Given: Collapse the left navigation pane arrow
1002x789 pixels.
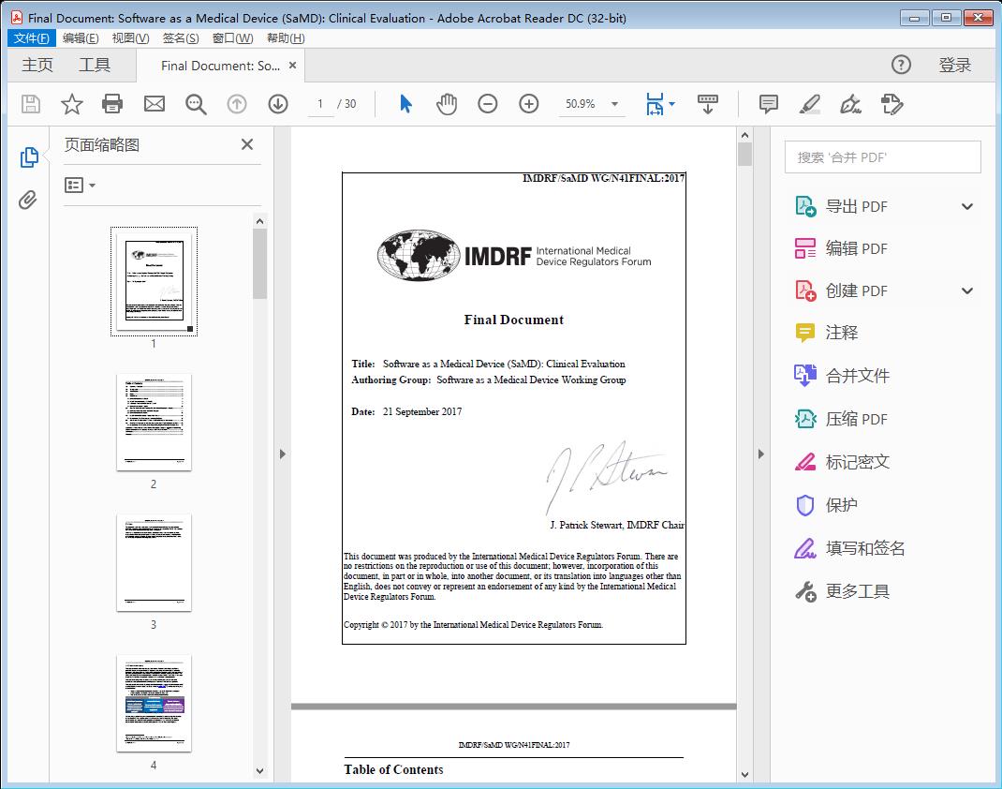Looking at the screenshot, I should pos(283,454).
